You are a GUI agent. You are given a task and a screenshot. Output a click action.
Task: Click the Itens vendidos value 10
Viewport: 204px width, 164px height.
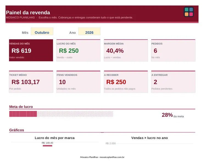[x=62, y=82]
